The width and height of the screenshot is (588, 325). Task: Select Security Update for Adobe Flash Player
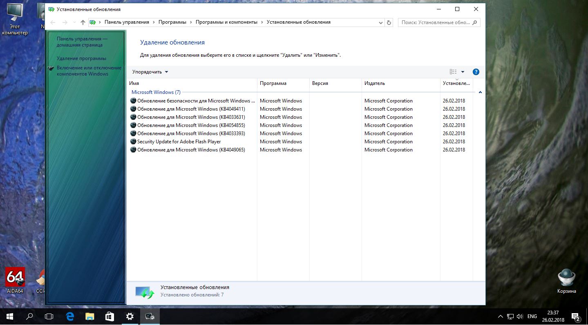(x=179, y=142)
